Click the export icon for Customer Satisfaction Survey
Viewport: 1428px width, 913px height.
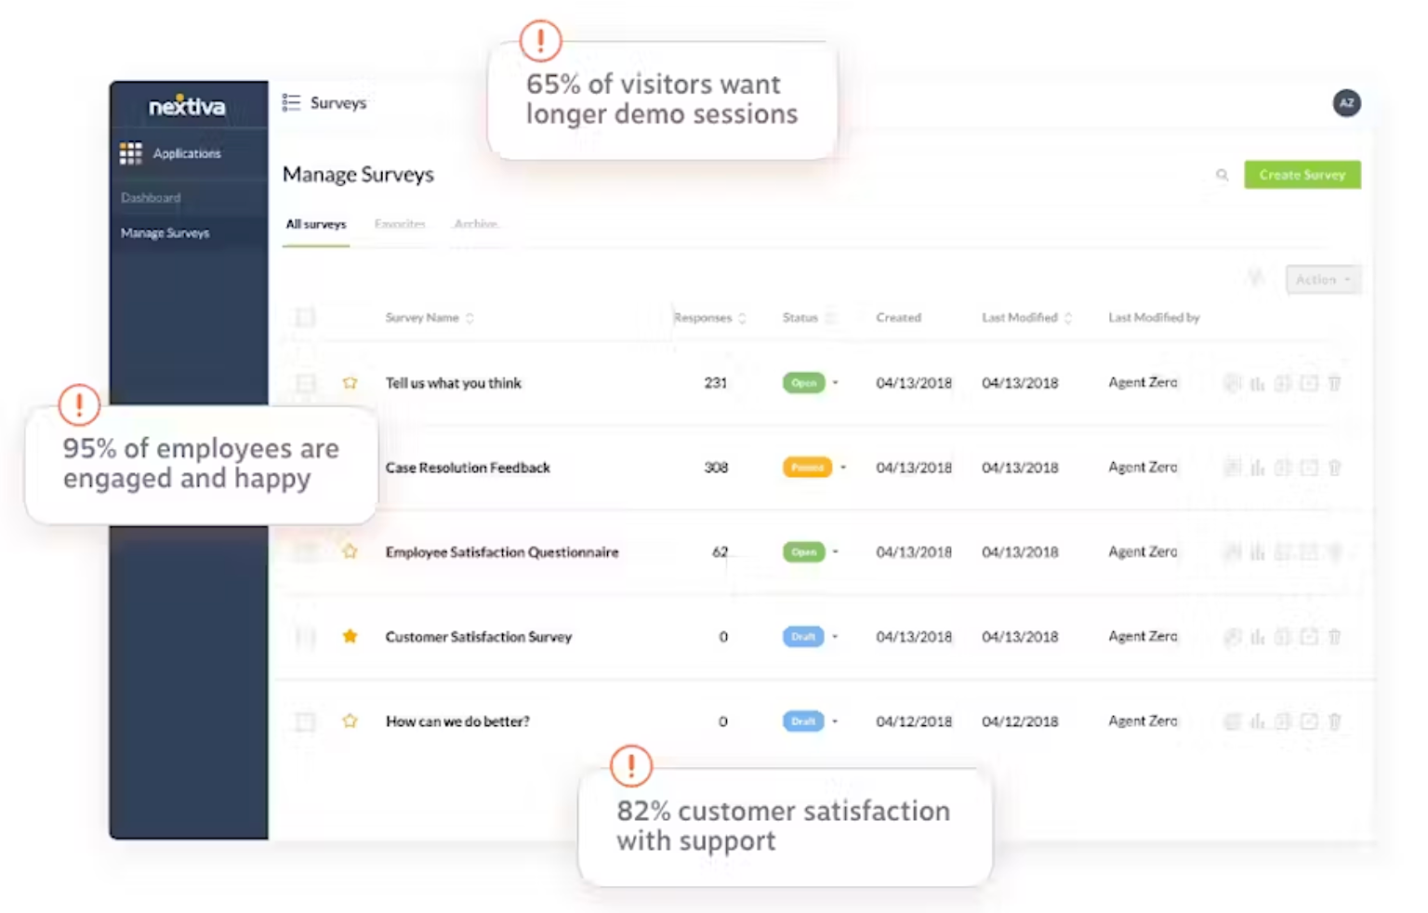click(x=1309, y=637)
